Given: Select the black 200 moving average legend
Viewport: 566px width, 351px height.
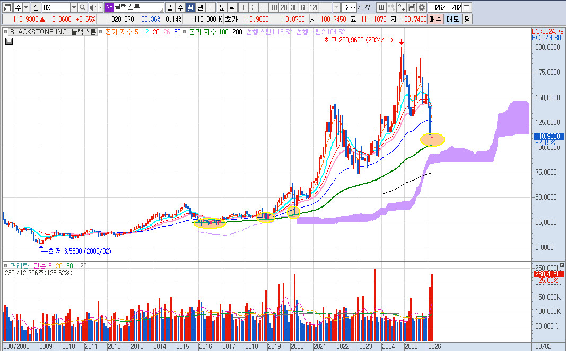Looking at the screenshot, I should point(237,32).
